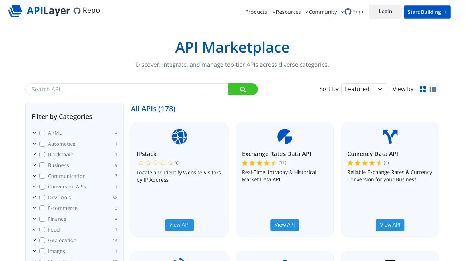The image size is (465, 261).
Task: Check the Geolocation category checkbox
Action: tap(42, 240)
